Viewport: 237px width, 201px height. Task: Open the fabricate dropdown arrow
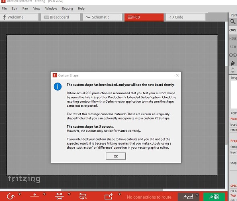[197, 195]
